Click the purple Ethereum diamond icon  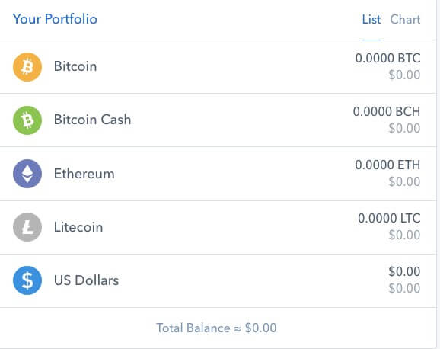point(27,174)
